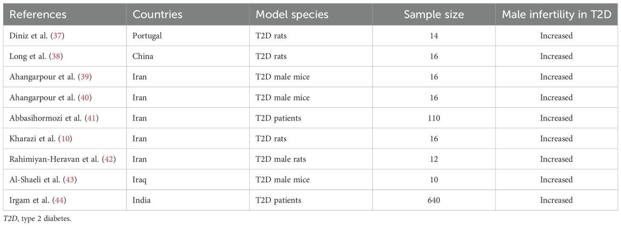Open reference link 38 for Long et al.
The height and width of the screenshot is (226, 621).
pyautogui.click(x=55, y=56)
